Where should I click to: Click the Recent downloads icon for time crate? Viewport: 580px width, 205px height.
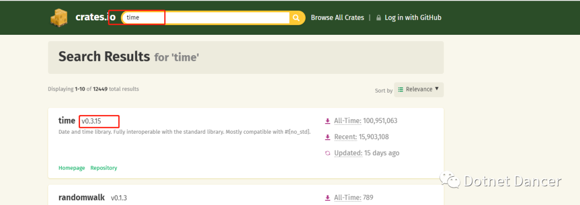point(328,137)
